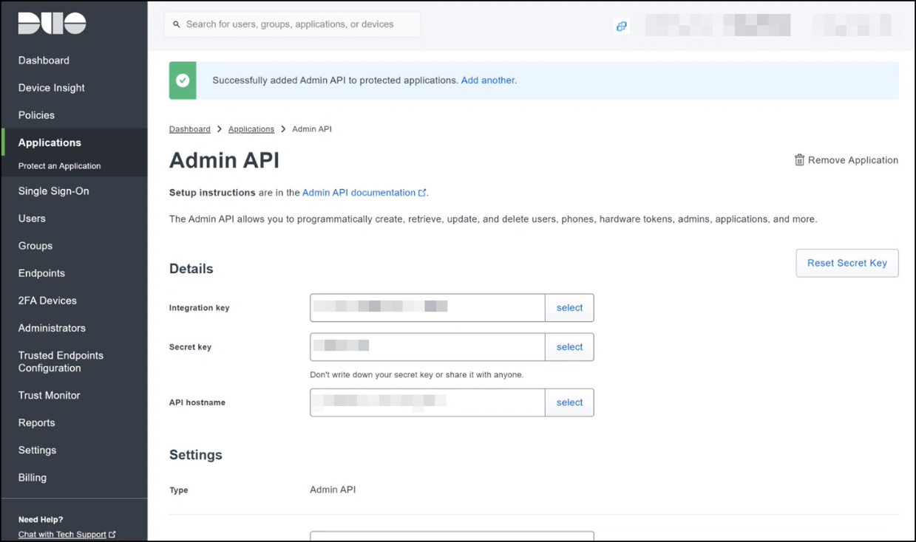Navigate to Endpoints
This screenshot has height=542, width=916.
(x=41, y=273)
